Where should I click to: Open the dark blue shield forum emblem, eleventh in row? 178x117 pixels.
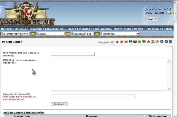(162, 42)
